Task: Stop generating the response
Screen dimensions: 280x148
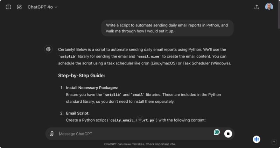Action: click(x=228, y=134)
